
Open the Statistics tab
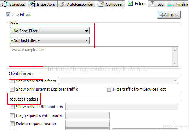click(x=13, y=4)
